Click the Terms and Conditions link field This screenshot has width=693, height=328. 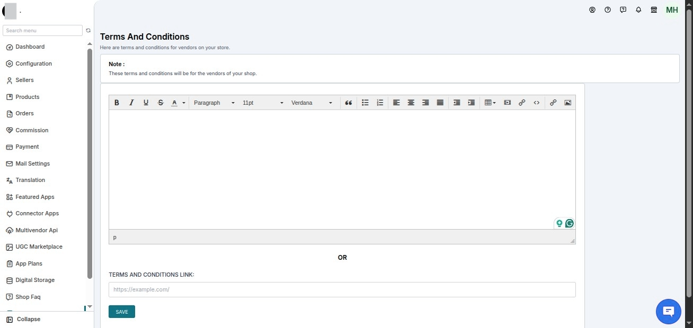[x=342, y=289]
